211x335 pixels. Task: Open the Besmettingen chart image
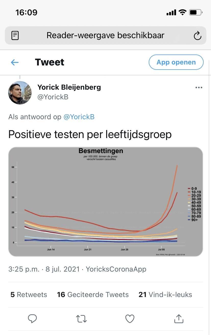point(106,202)
